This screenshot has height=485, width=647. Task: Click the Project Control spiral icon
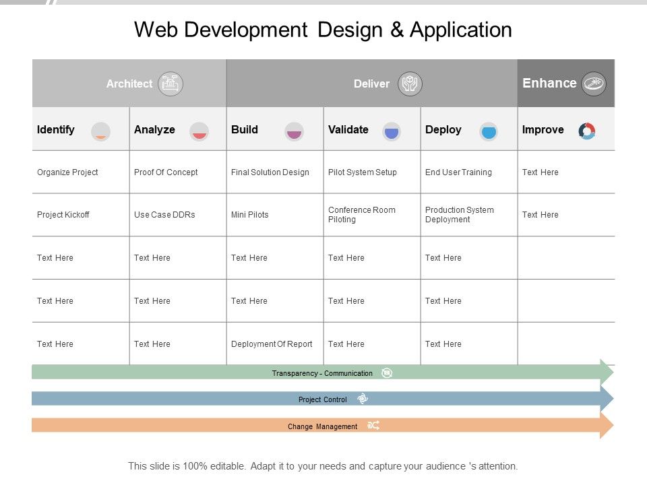click(x=363, y=398)
